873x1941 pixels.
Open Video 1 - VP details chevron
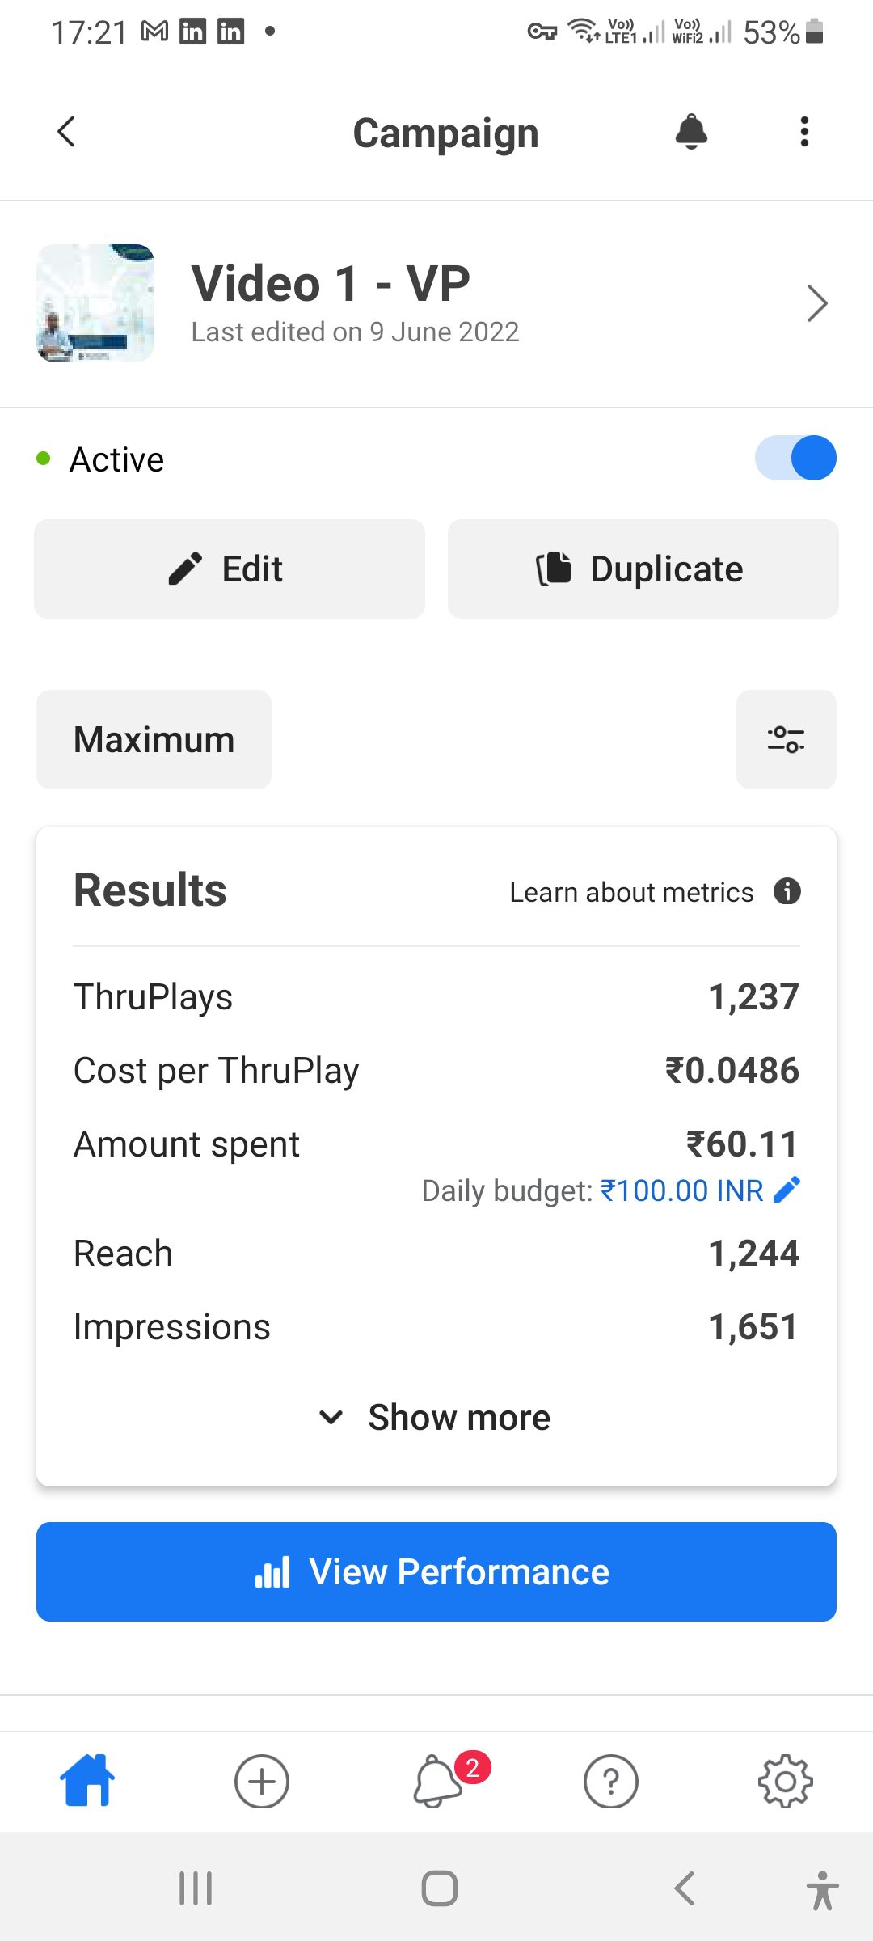(x=817, y=303)
